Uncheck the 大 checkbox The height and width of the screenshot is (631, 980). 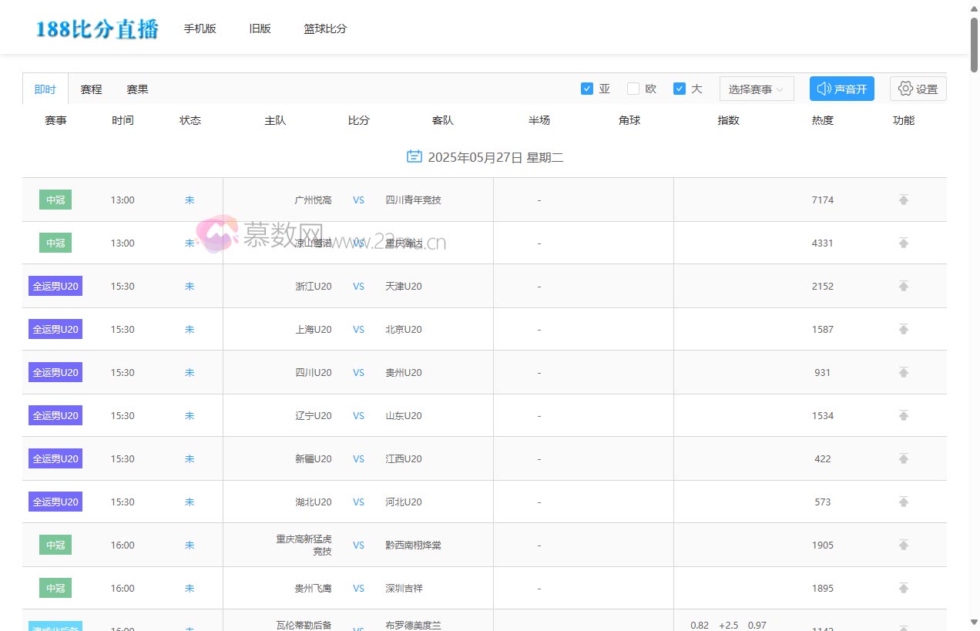coord(679,88)
